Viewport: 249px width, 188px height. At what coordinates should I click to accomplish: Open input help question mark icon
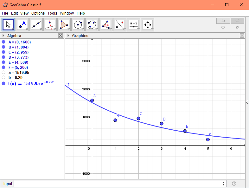(234, 184)
